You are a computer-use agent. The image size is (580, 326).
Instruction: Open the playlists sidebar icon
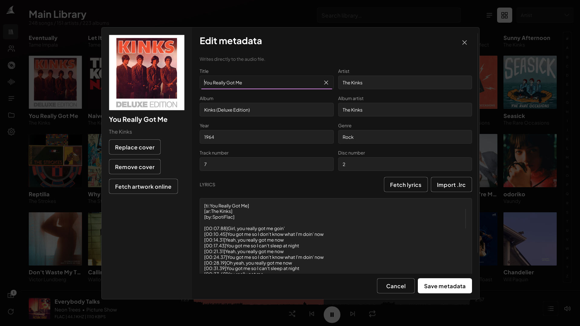11,98
